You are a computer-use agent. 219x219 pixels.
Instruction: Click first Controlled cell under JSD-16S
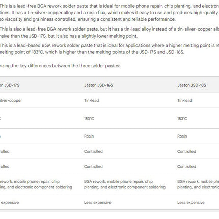click(x=93, y=151)
